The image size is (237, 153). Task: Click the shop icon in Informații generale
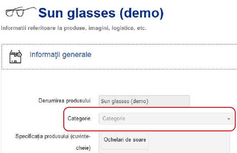(x=16, y=56)
